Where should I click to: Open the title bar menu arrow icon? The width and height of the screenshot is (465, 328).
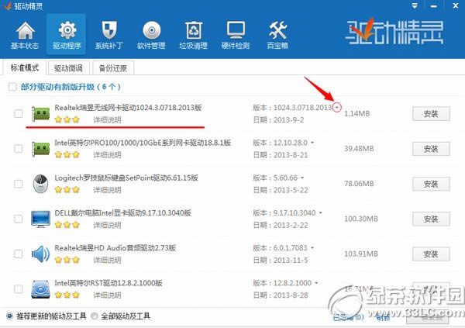pos(415,5)
